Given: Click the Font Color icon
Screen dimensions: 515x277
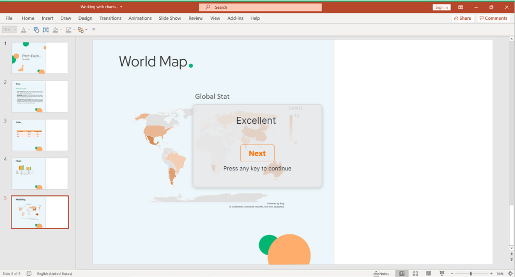Looking at the screenshot, I should 23,30.
